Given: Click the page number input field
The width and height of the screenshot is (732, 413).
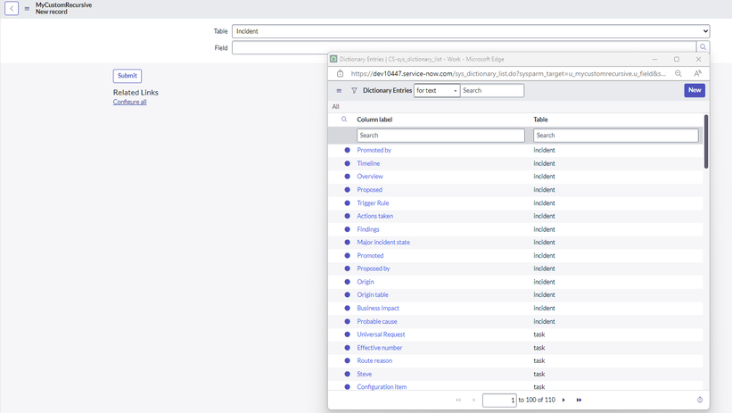Looking at the screenshot, I should click(499, 400).
